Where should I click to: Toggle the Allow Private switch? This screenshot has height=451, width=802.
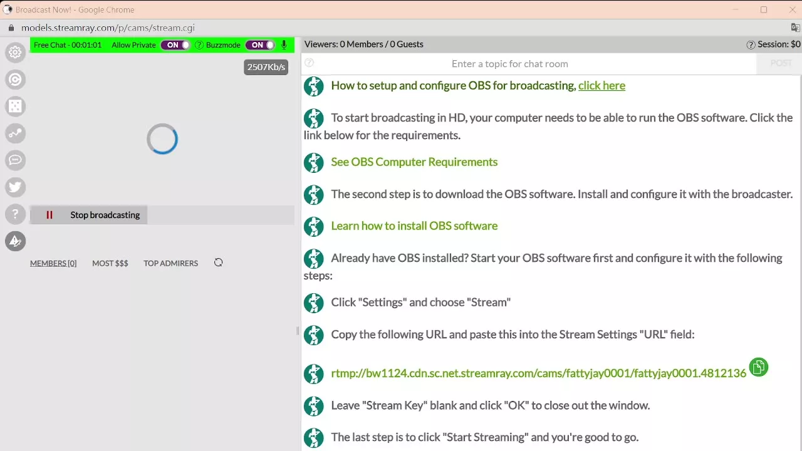[x=175, y=45]
